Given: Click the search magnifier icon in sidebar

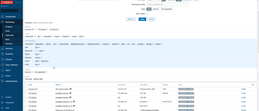Looking at the screenshot, I should 20,11.
